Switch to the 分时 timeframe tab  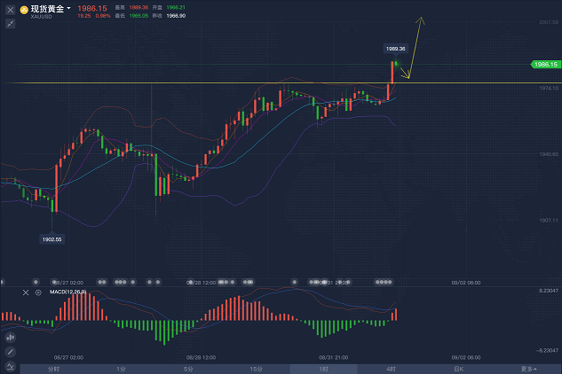click(53, 368)
